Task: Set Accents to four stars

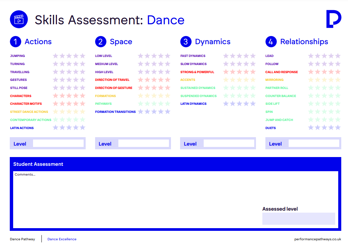Action: click(246, 80)
